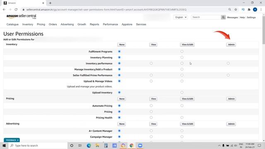Click the Admin button in the Advertising section

231,124
